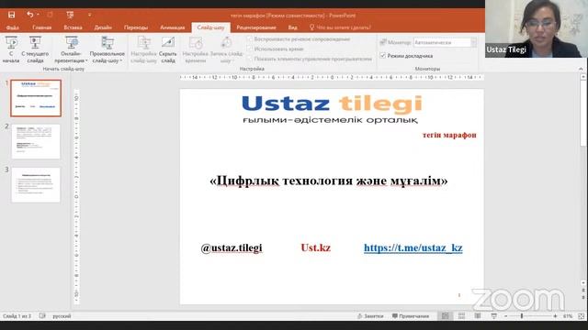Select the Слайд-шоу tab

210,27
